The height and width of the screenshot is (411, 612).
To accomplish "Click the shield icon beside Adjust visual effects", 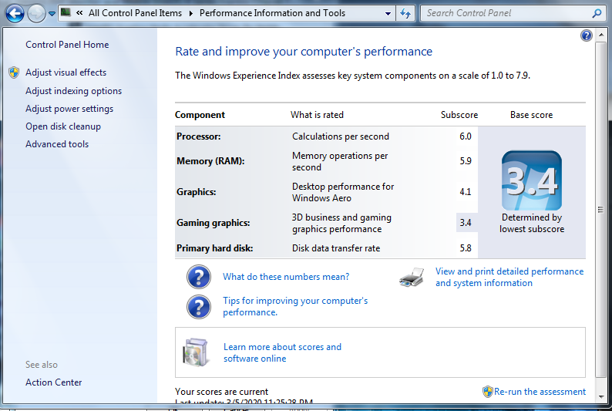I will point(14,72).
